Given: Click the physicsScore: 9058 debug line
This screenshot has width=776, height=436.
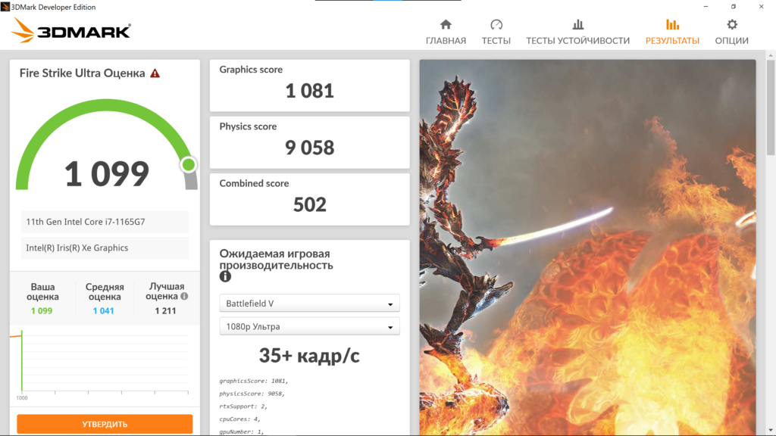Looking at the screenshot, I should pyautogui.click(x=252, y=394).
